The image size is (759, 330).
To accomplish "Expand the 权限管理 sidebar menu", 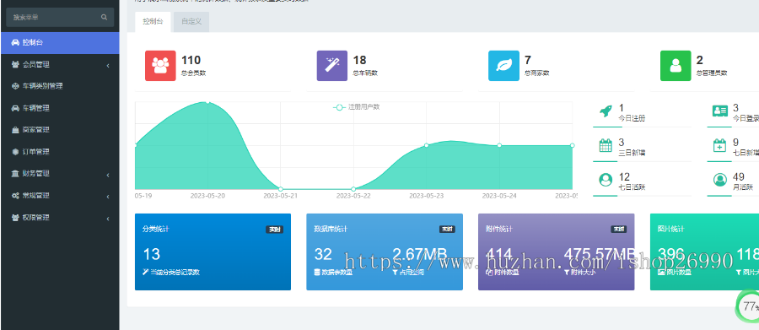I will 60,218.
